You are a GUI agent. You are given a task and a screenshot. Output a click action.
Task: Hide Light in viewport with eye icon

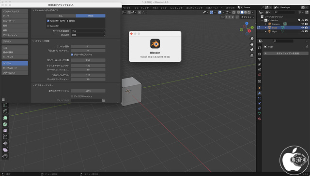click(302, 31)
